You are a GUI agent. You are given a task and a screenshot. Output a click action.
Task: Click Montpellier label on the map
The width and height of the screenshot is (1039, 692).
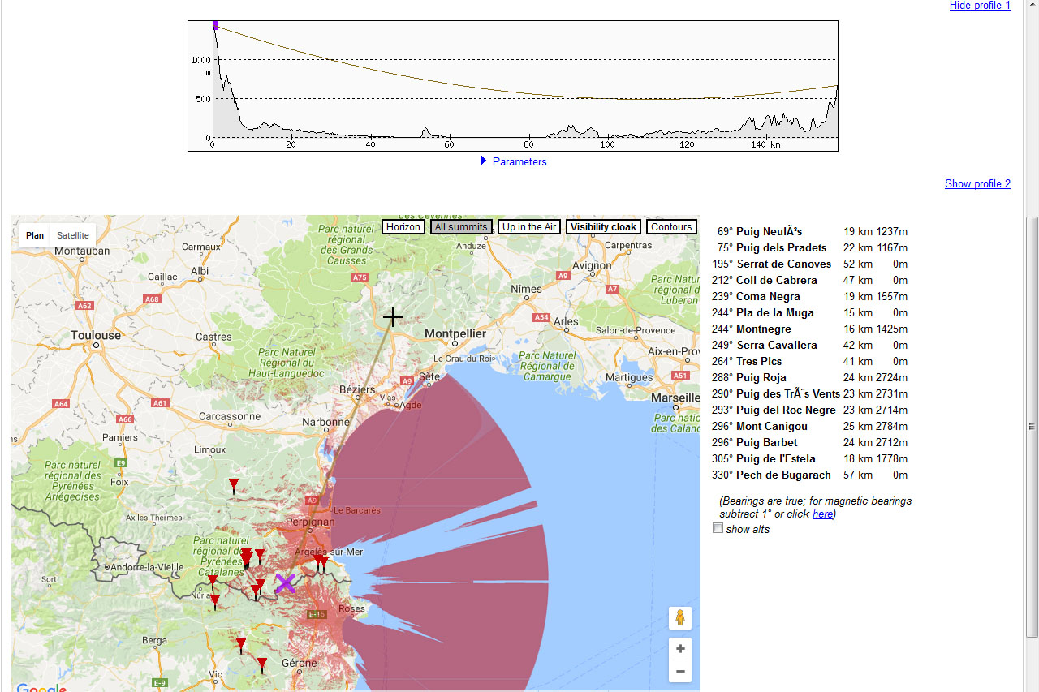(455, 333)
